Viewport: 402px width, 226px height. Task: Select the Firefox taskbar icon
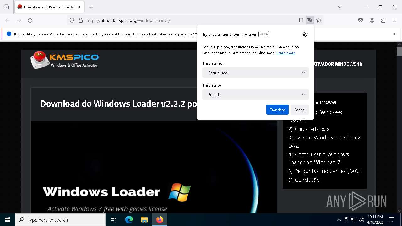(160, 220)
